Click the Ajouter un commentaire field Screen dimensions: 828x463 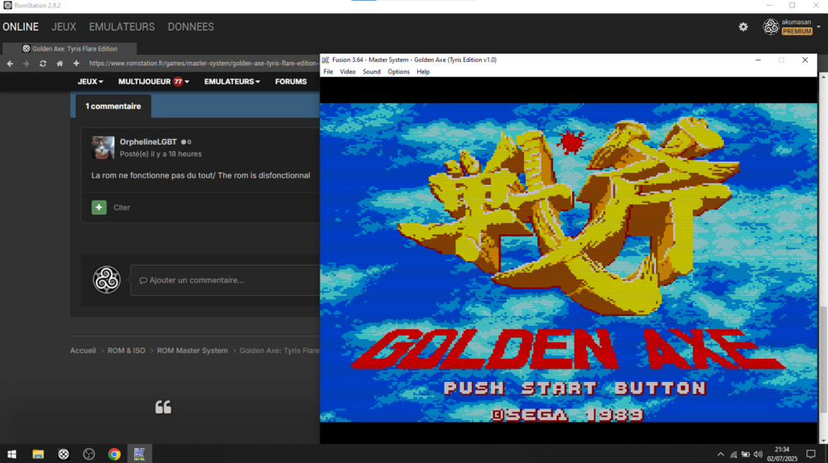pyautogui.click(x=224, y=280)
